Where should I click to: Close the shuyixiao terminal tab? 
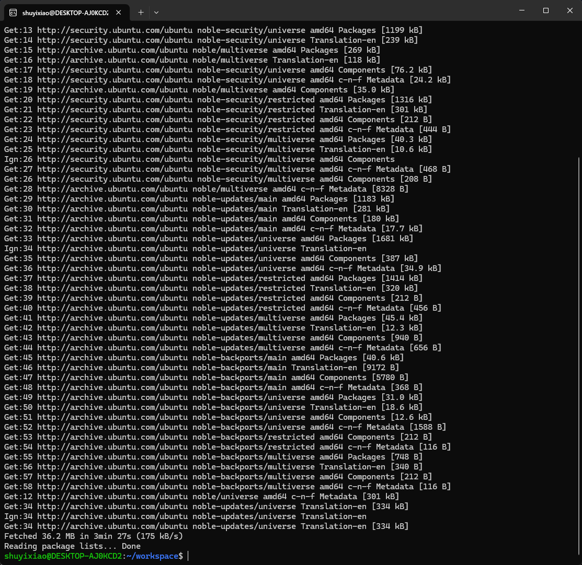click(118, 13)
